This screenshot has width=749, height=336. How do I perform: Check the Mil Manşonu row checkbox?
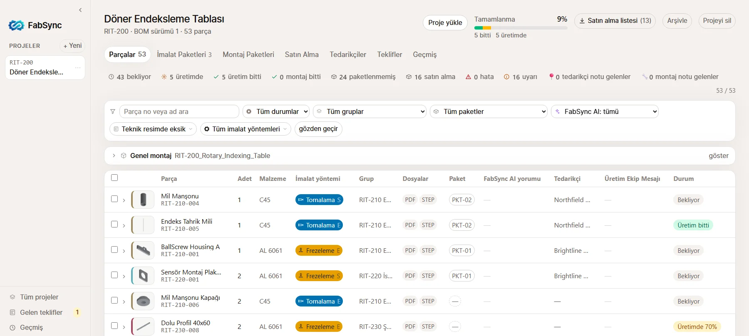(114, 199)
